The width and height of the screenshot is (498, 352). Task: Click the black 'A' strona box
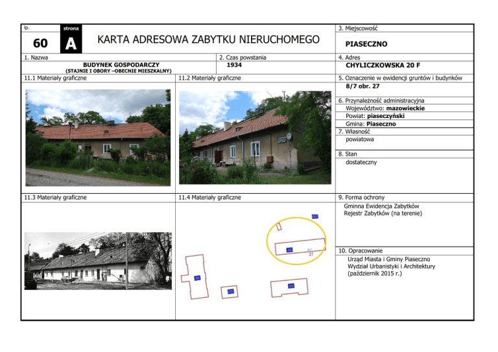69,43
